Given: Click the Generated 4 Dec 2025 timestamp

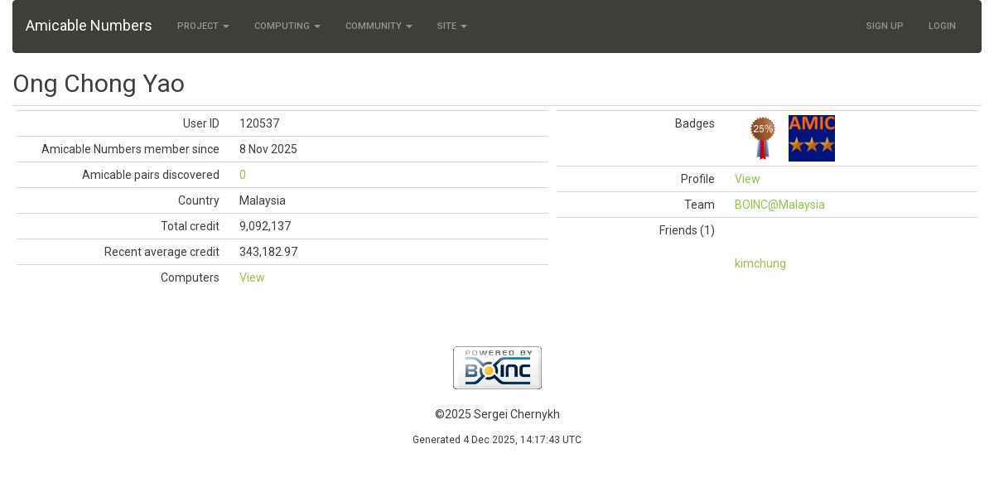Looking at the screenshot, I should pyautogui.click(x=497, y=440).
